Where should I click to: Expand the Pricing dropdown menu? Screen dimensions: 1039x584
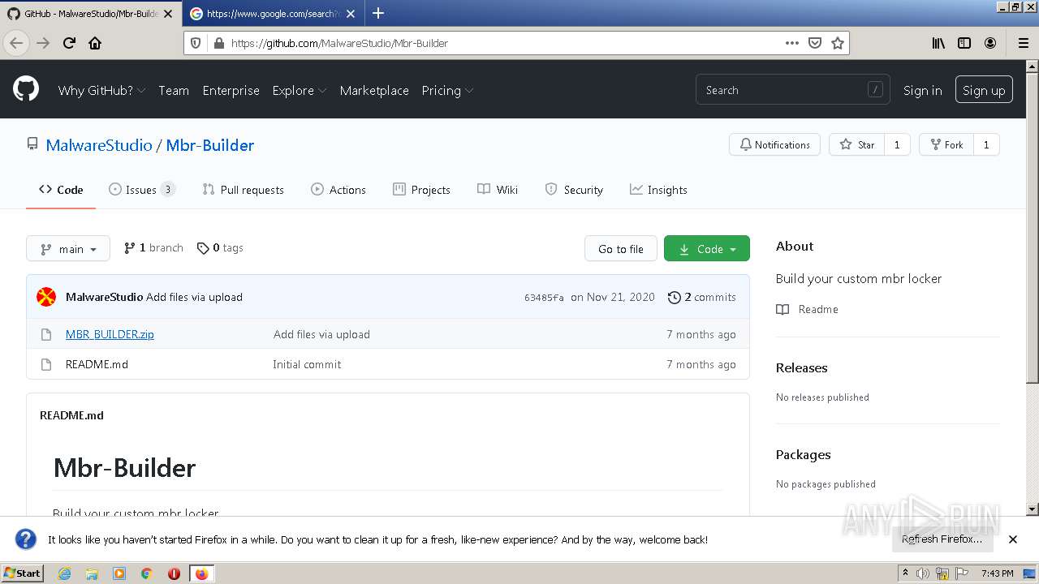[447, 90]
